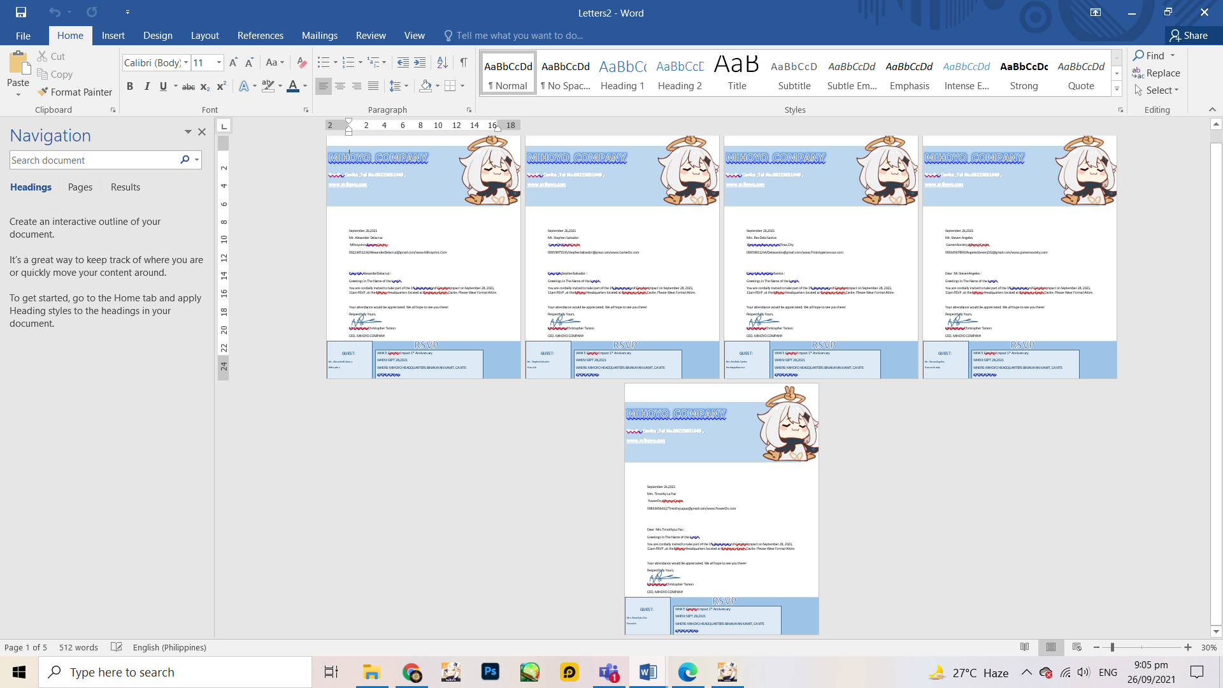Click the zoom slider handle

pos(1112,647)
